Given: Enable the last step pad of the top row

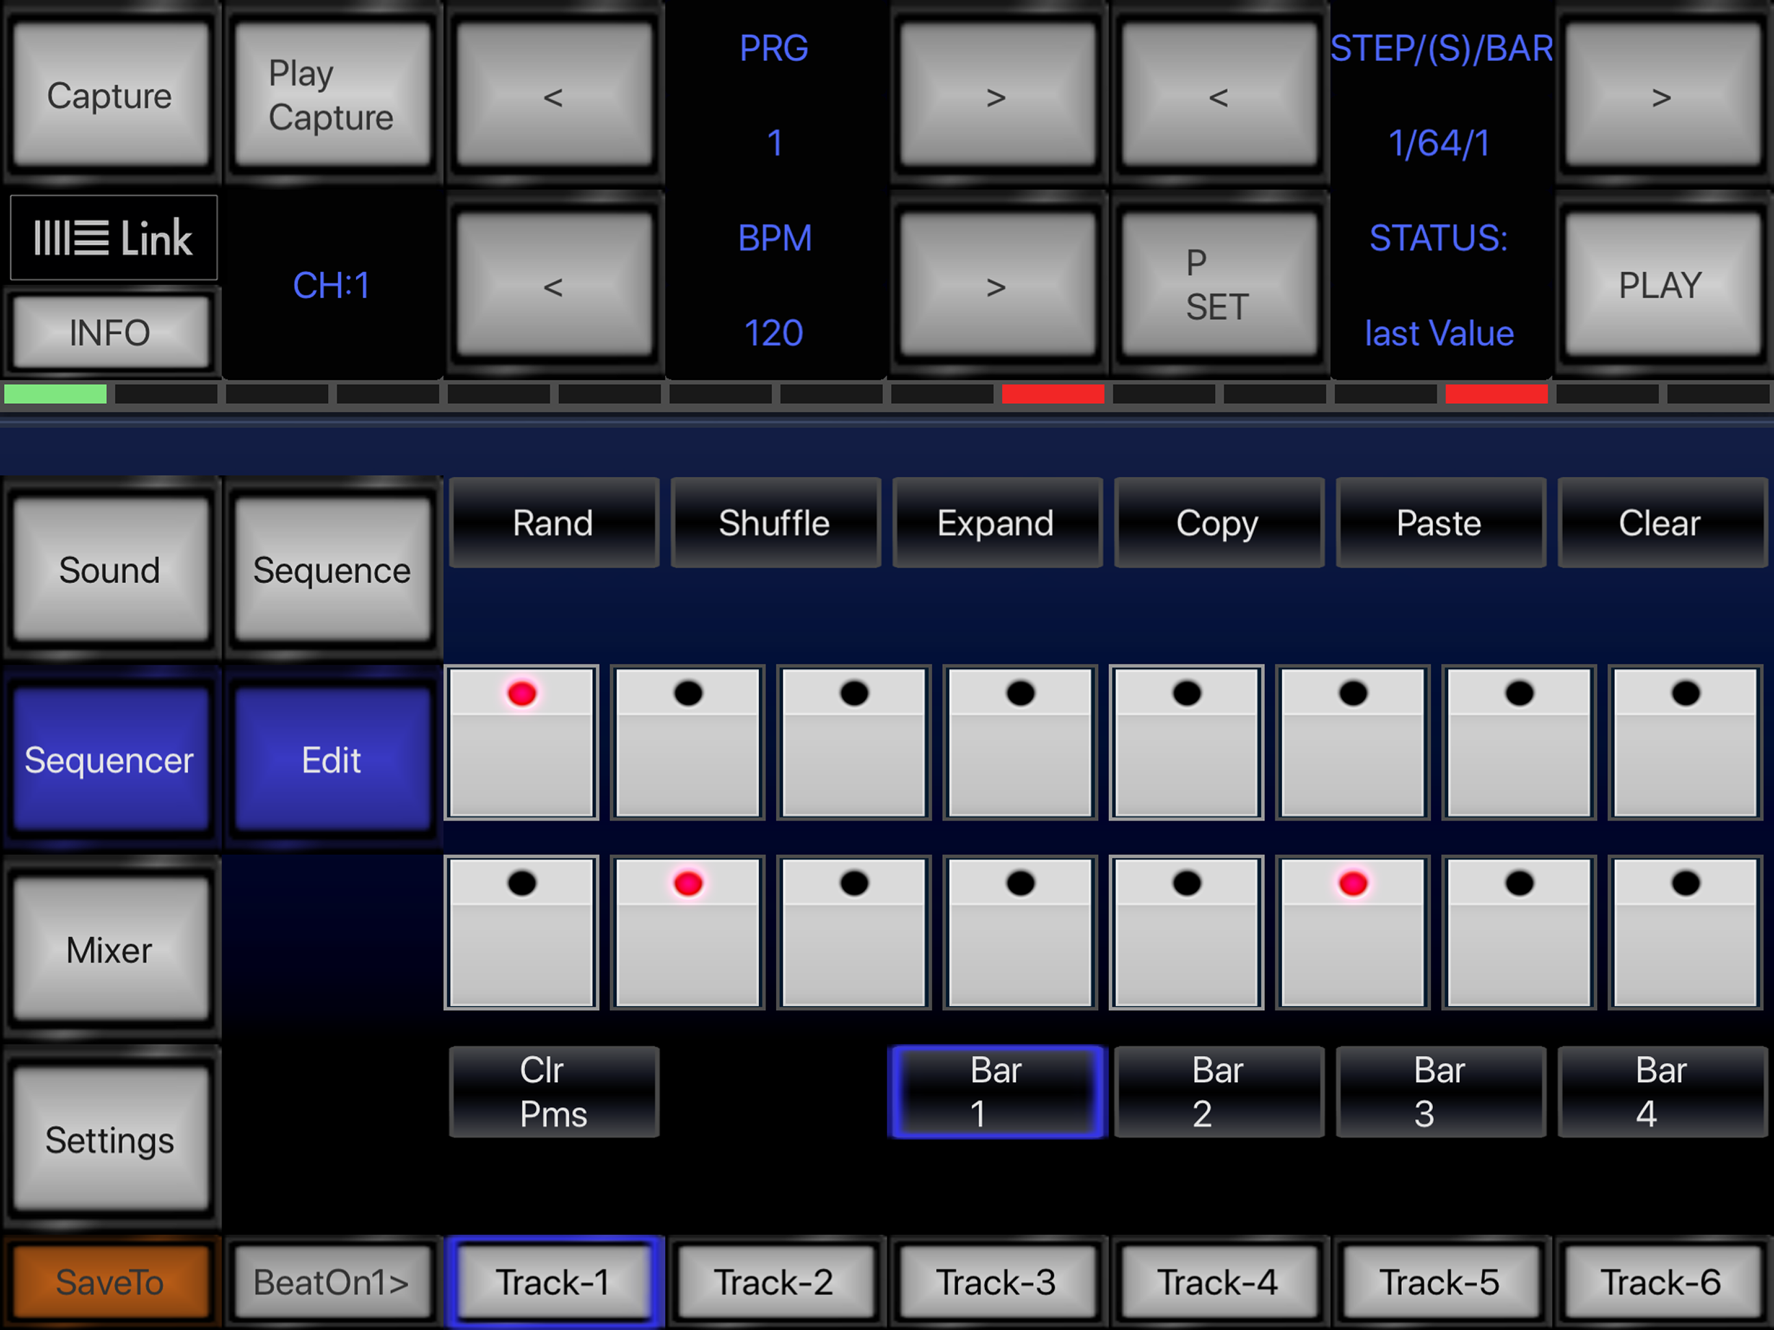Looking at the screenshot, I should 1685,743.
